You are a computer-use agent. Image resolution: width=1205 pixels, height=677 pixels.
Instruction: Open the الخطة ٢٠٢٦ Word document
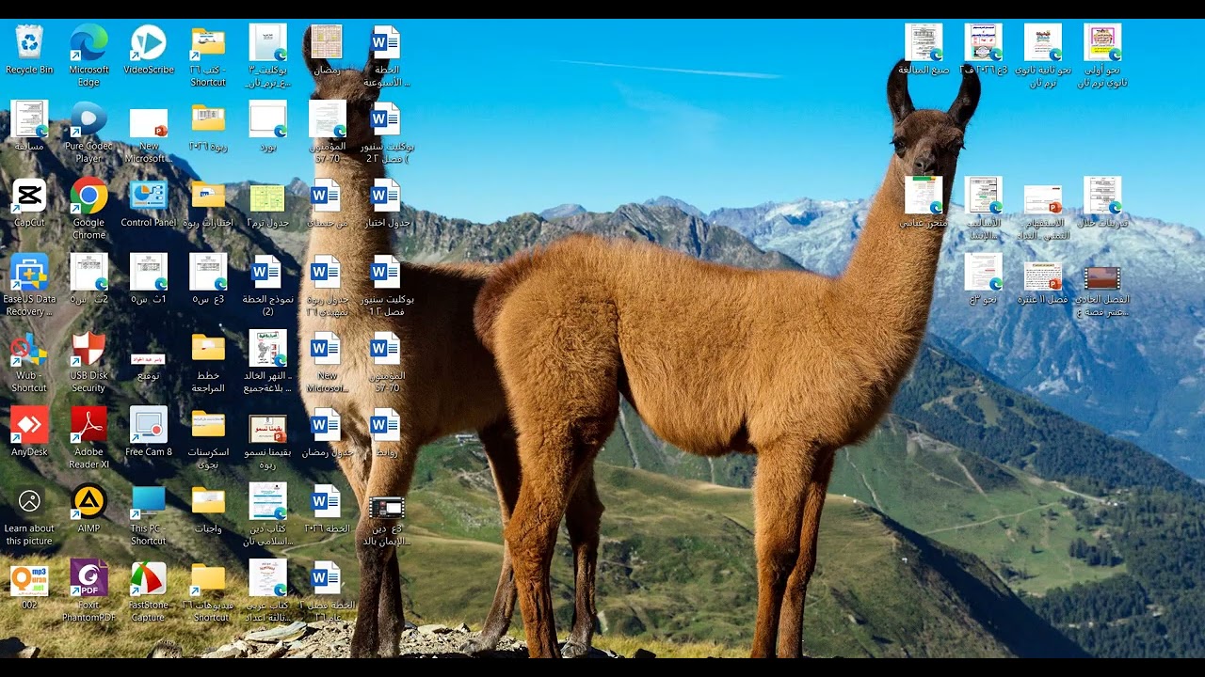coord(326,501)
